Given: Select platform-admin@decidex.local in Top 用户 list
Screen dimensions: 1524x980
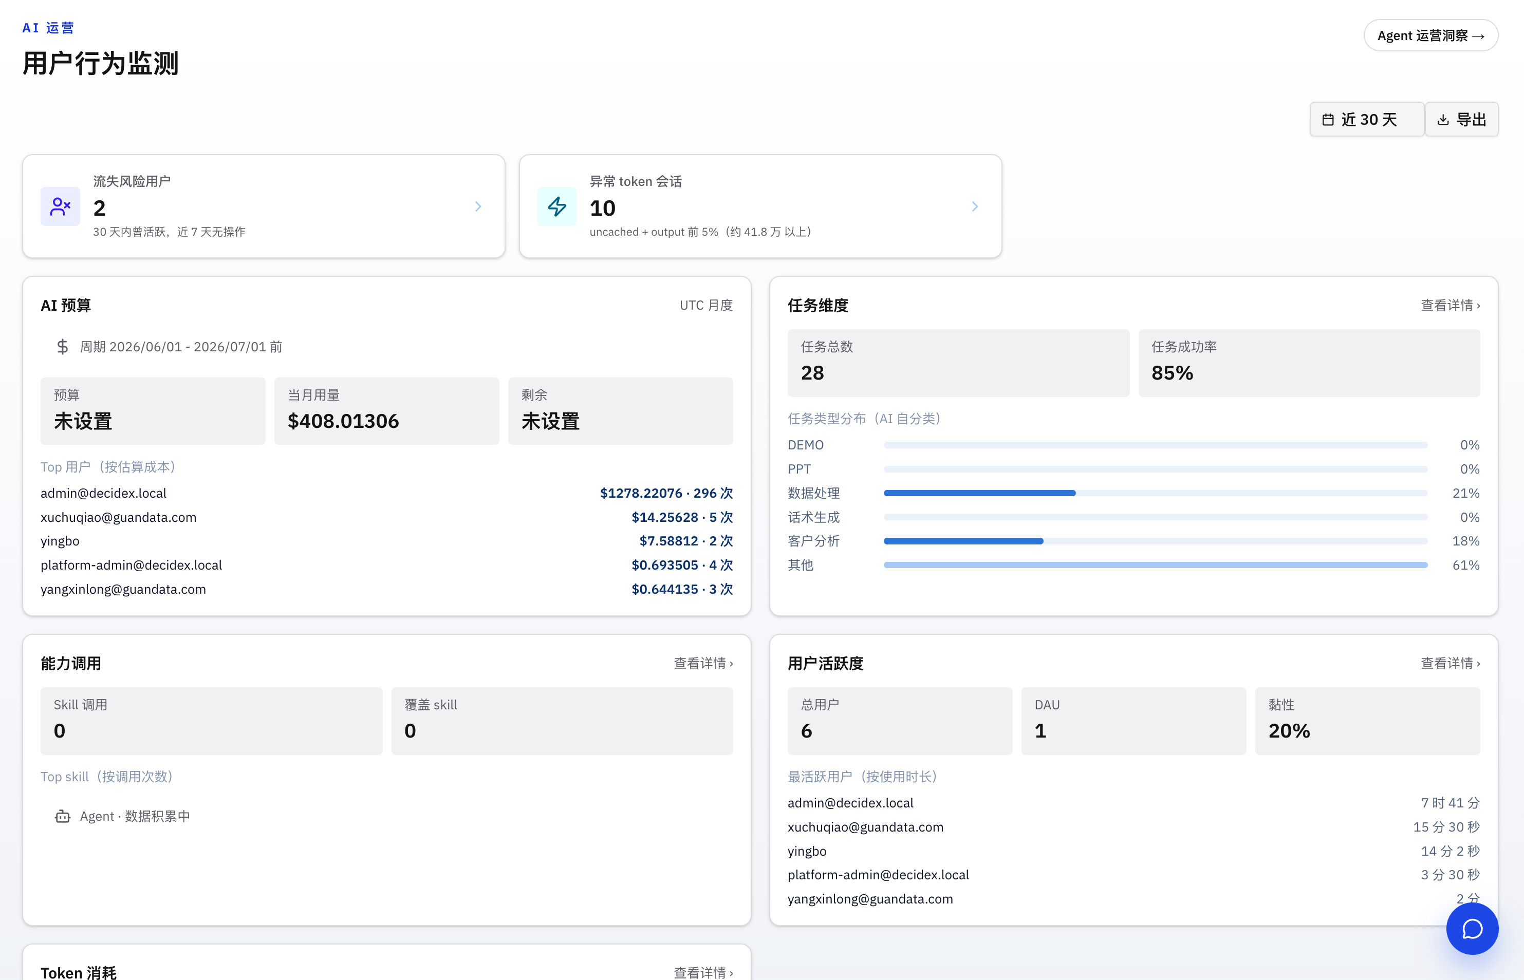Looking at the screenshot, I should tap(131, 565).
